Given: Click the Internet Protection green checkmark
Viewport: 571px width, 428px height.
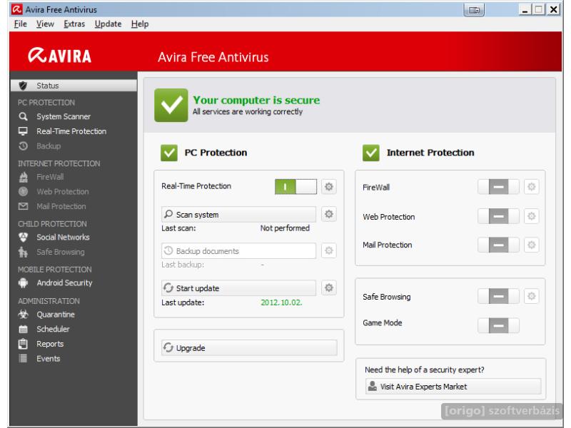Looking at the screenshot, I should 370,153.
